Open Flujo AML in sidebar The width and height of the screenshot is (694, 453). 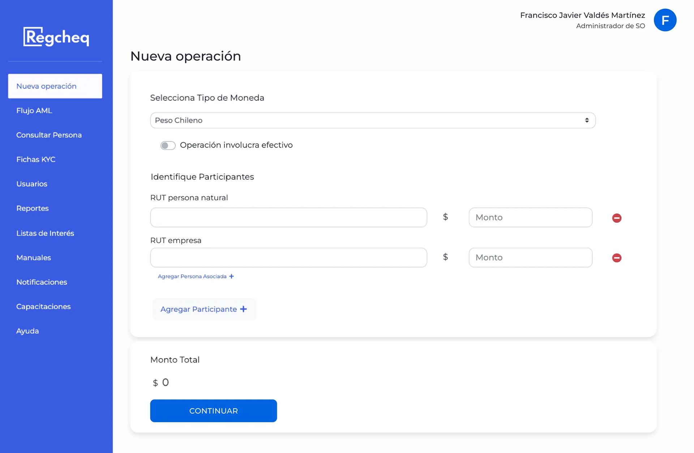34,111
